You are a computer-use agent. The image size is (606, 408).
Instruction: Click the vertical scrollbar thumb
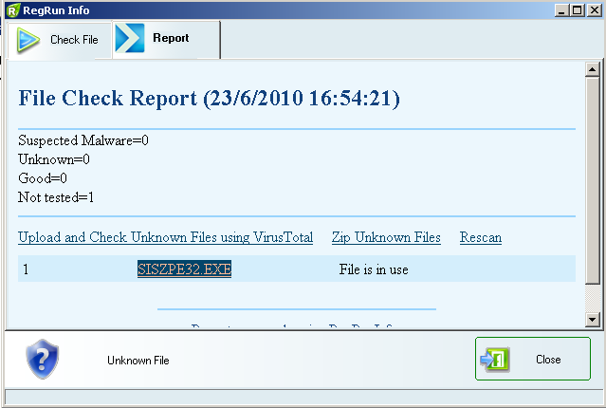point(593,180)
